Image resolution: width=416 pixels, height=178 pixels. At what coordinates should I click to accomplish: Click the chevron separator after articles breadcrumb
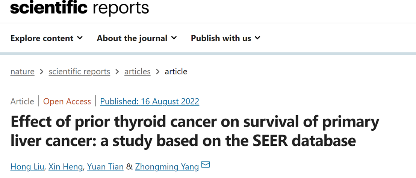[x=157, y=71]
